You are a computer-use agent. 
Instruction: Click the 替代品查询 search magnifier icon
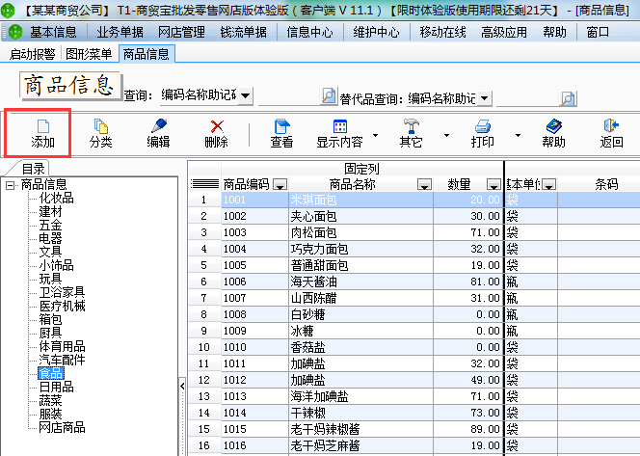click(568, 98)
